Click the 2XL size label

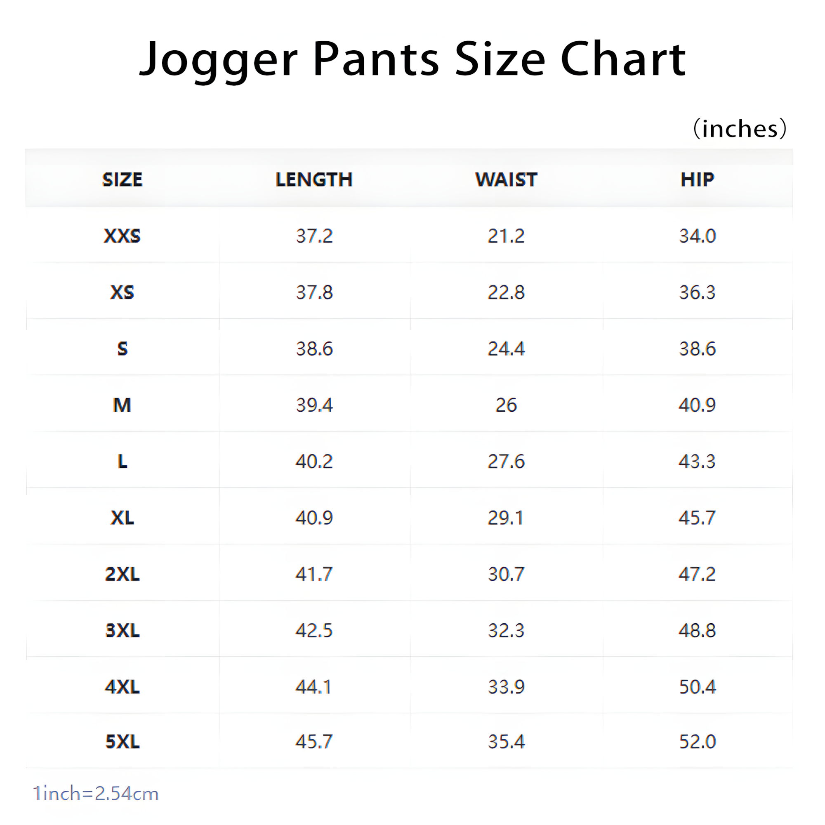(x=122, y=574)
